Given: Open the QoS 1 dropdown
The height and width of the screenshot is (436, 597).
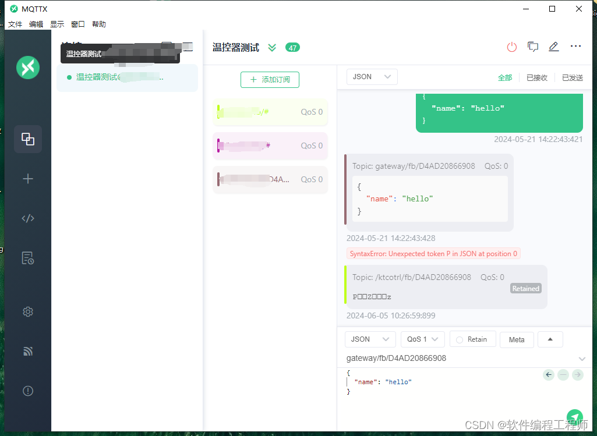Looking at the screenshot, I should pos(423,339).
